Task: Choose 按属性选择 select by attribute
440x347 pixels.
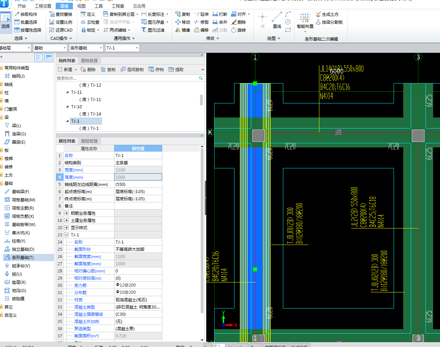Action: pos(28,30)
